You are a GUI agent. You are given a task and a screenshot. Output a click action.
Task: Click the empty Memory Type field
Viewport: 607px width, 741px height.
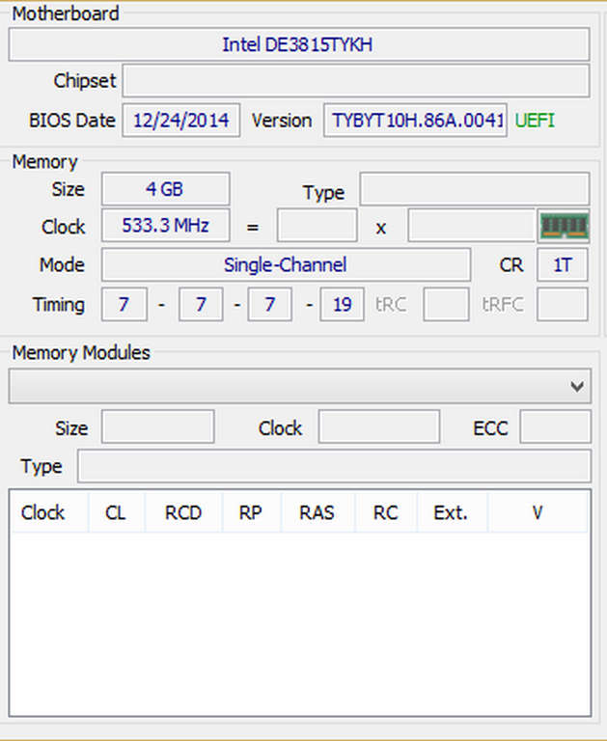[474, 190]
